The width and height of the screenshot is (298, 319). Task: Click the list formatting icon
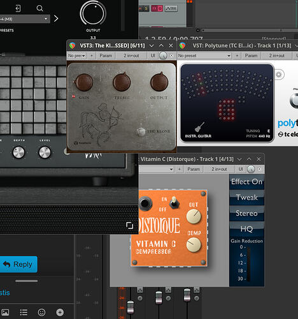pos(24,312)
